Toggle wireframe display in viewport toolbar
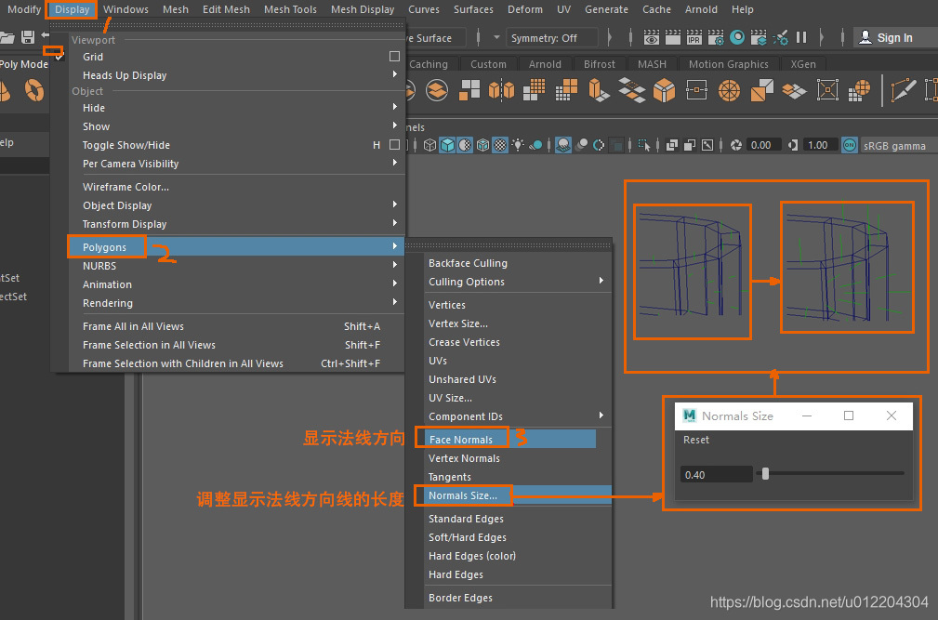Image resolution: width=938 pixels, height=620 pixels. (429, 145)
